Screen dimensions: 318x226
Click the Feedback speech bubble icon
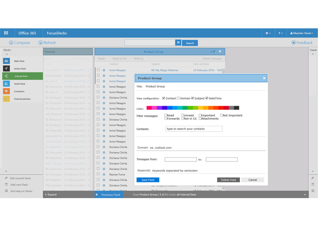[x=293, y=43]
